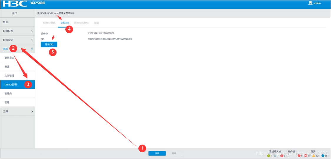Select the 系统 view button at bottom
The image size is (331, 159).
tap(157, 153)
